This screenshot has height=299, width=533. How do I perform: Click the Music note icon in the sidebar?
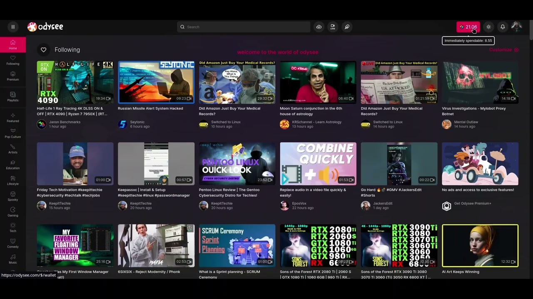[13, 257]
